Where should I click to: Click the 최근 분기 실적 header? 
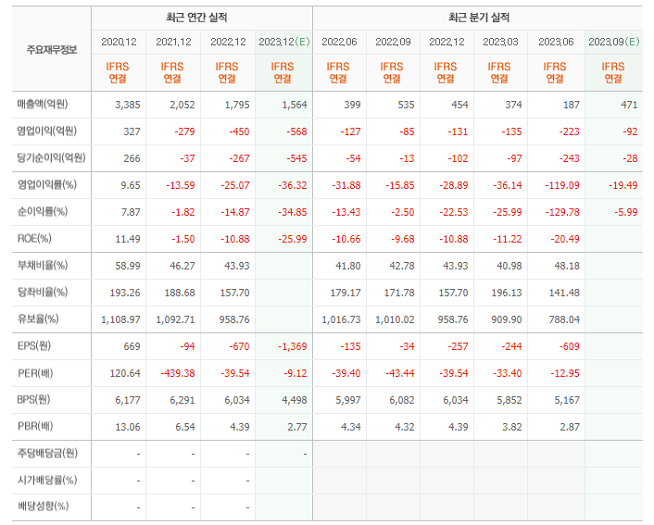coord(479,18)
